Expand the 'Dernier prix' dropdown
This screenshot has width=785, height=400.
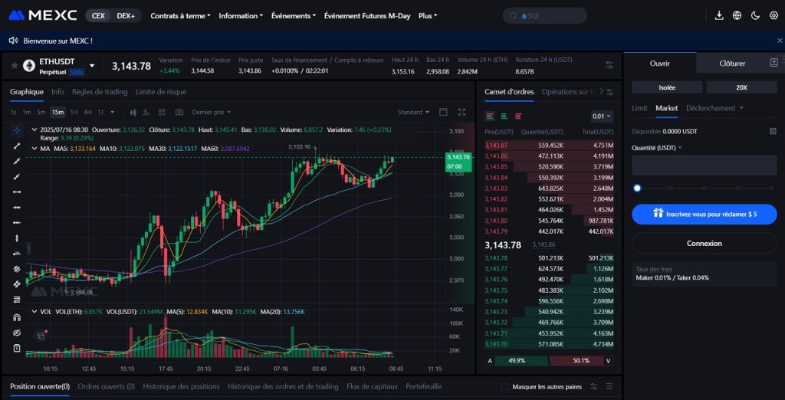tap(212, 112)
